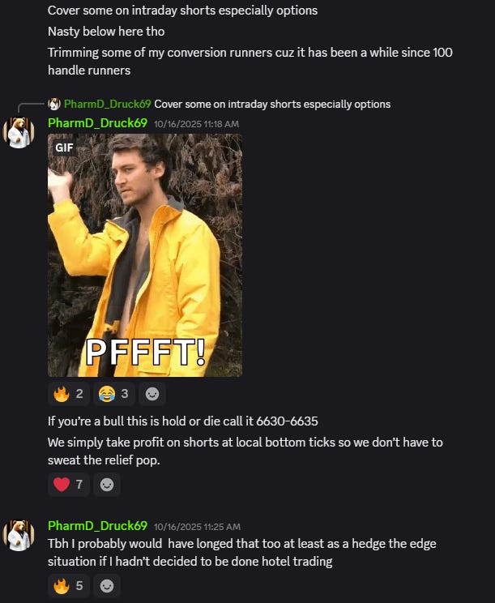This screenshot has width=495, height=603.
Task: Click PharmD_Druck69 username in the reply preview
Action: pyautogui.click(x=107, y=104)
